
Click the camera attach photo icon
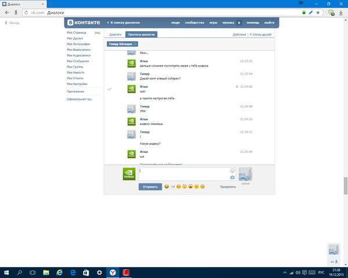pos(233,177)
